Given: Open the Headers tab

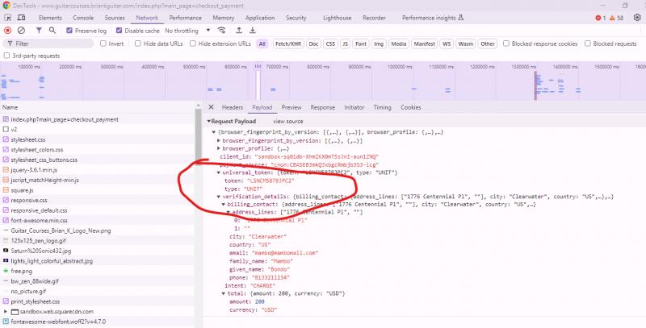Looking at the screenshot, I should [x=233, y=107].
